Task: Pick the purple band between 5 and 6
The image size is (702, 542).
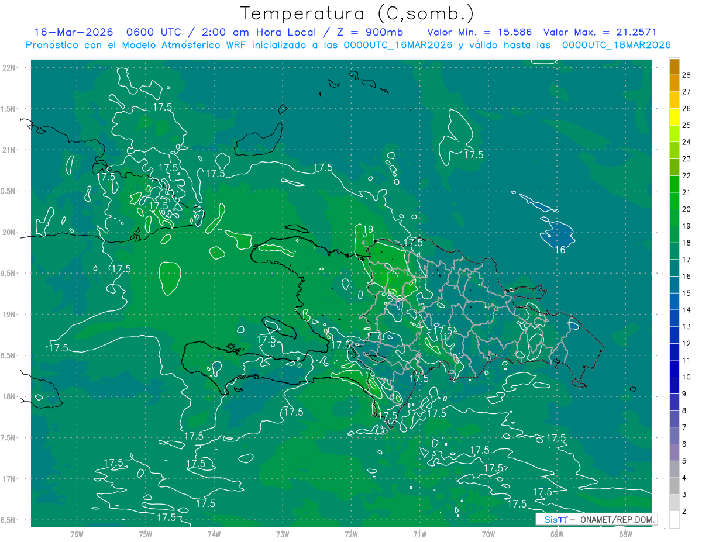Action: tap(675, 453)
